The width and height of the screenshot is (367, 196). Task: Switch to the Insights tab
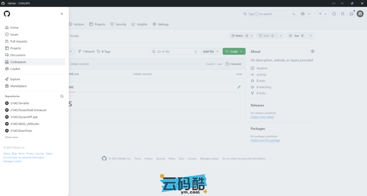pos(140,24)
